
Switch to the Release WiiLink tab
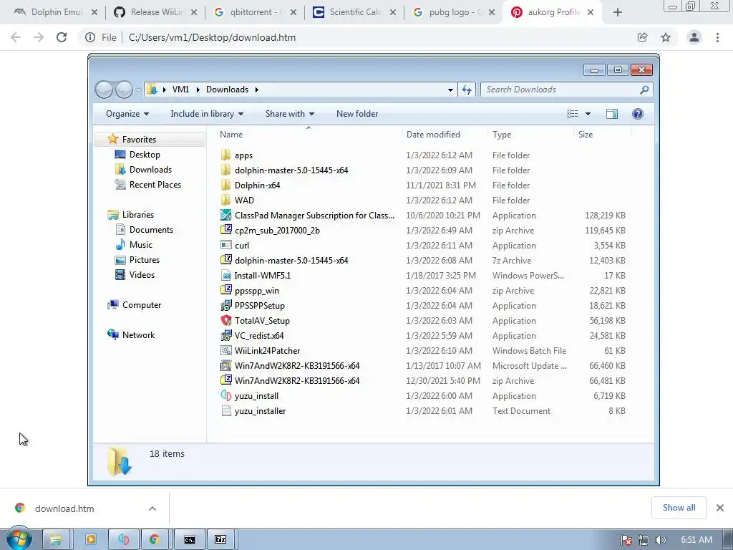(155, 12)
